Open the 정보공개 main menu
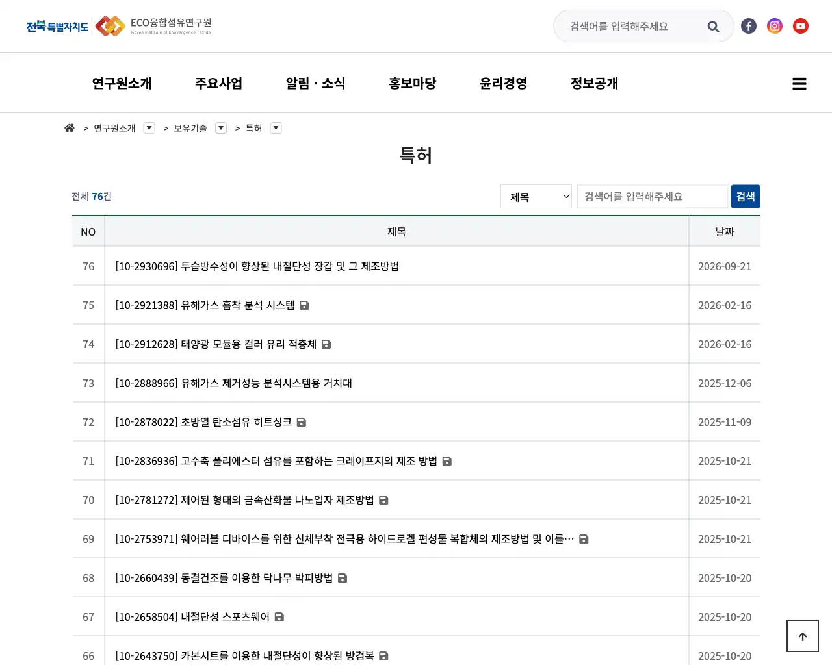The image size is (832, 665). [x=595, y=83]
